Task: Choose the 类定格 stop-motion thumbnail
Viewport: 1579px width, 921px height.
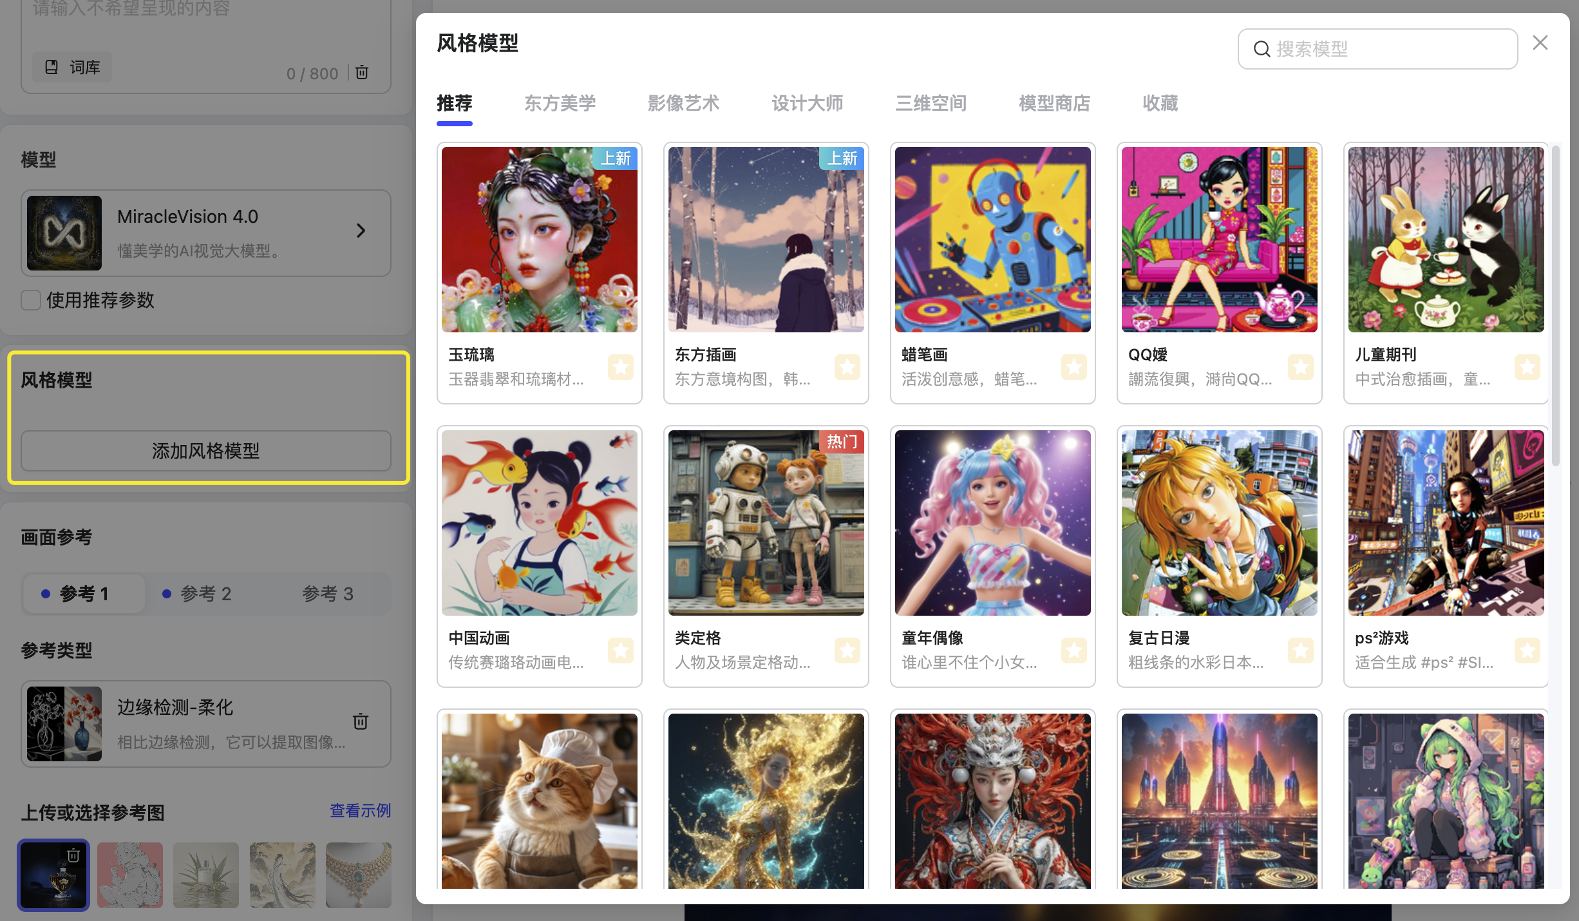Action: click(x=766, y=523)
